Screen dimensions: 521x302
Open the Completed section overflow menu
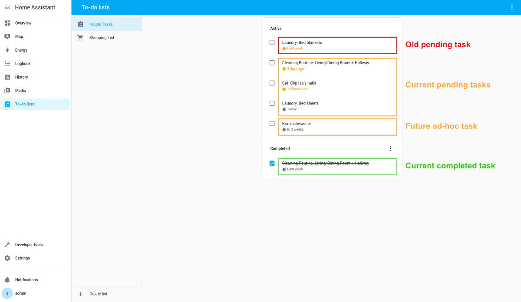[x=390, y=148]
